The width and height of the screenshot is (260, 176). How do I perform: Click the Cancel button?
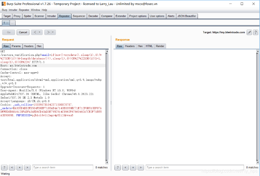point(23,32)
